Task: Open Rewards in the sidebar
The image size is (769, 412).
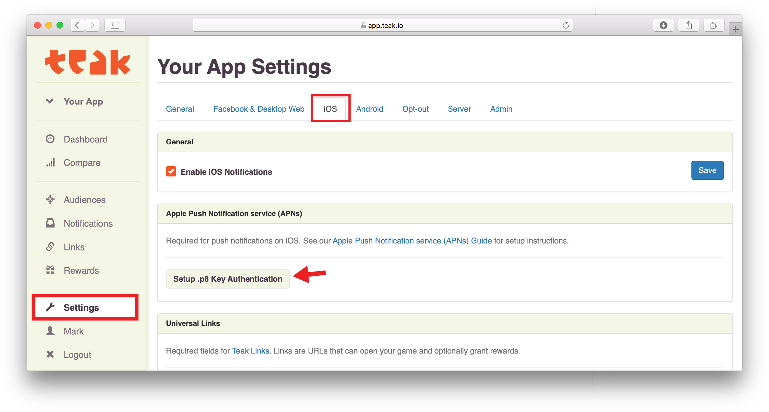Action: click(x=81, y=270)
